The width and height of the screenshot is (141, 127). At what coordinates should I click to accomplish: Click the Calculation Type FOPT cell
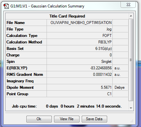(80, 36)
